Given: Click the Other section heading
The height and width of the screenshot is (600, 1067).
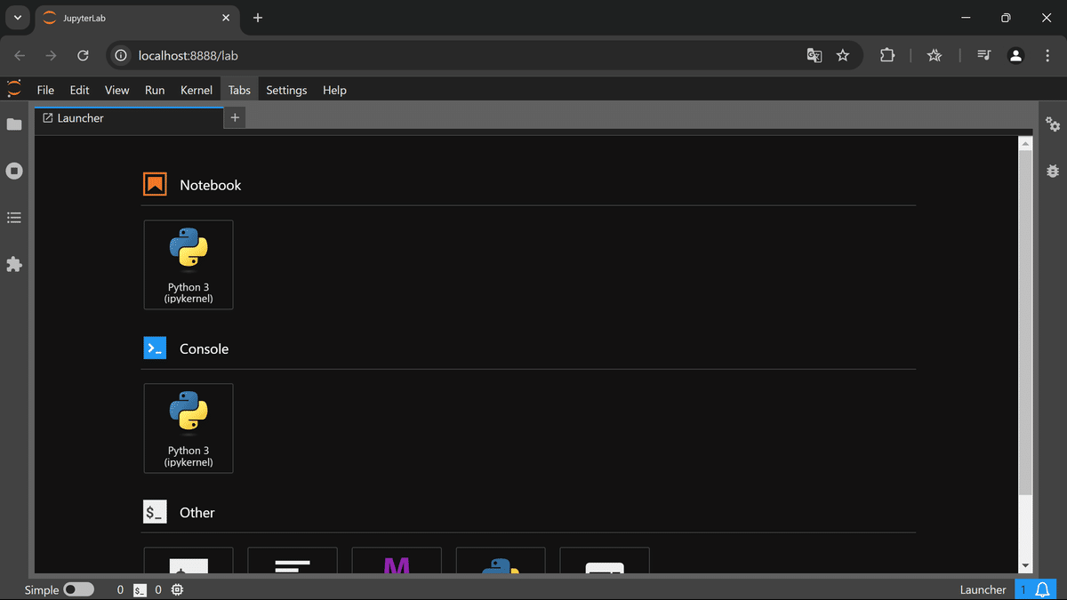Looking at the screenshot, I should 197,512.
